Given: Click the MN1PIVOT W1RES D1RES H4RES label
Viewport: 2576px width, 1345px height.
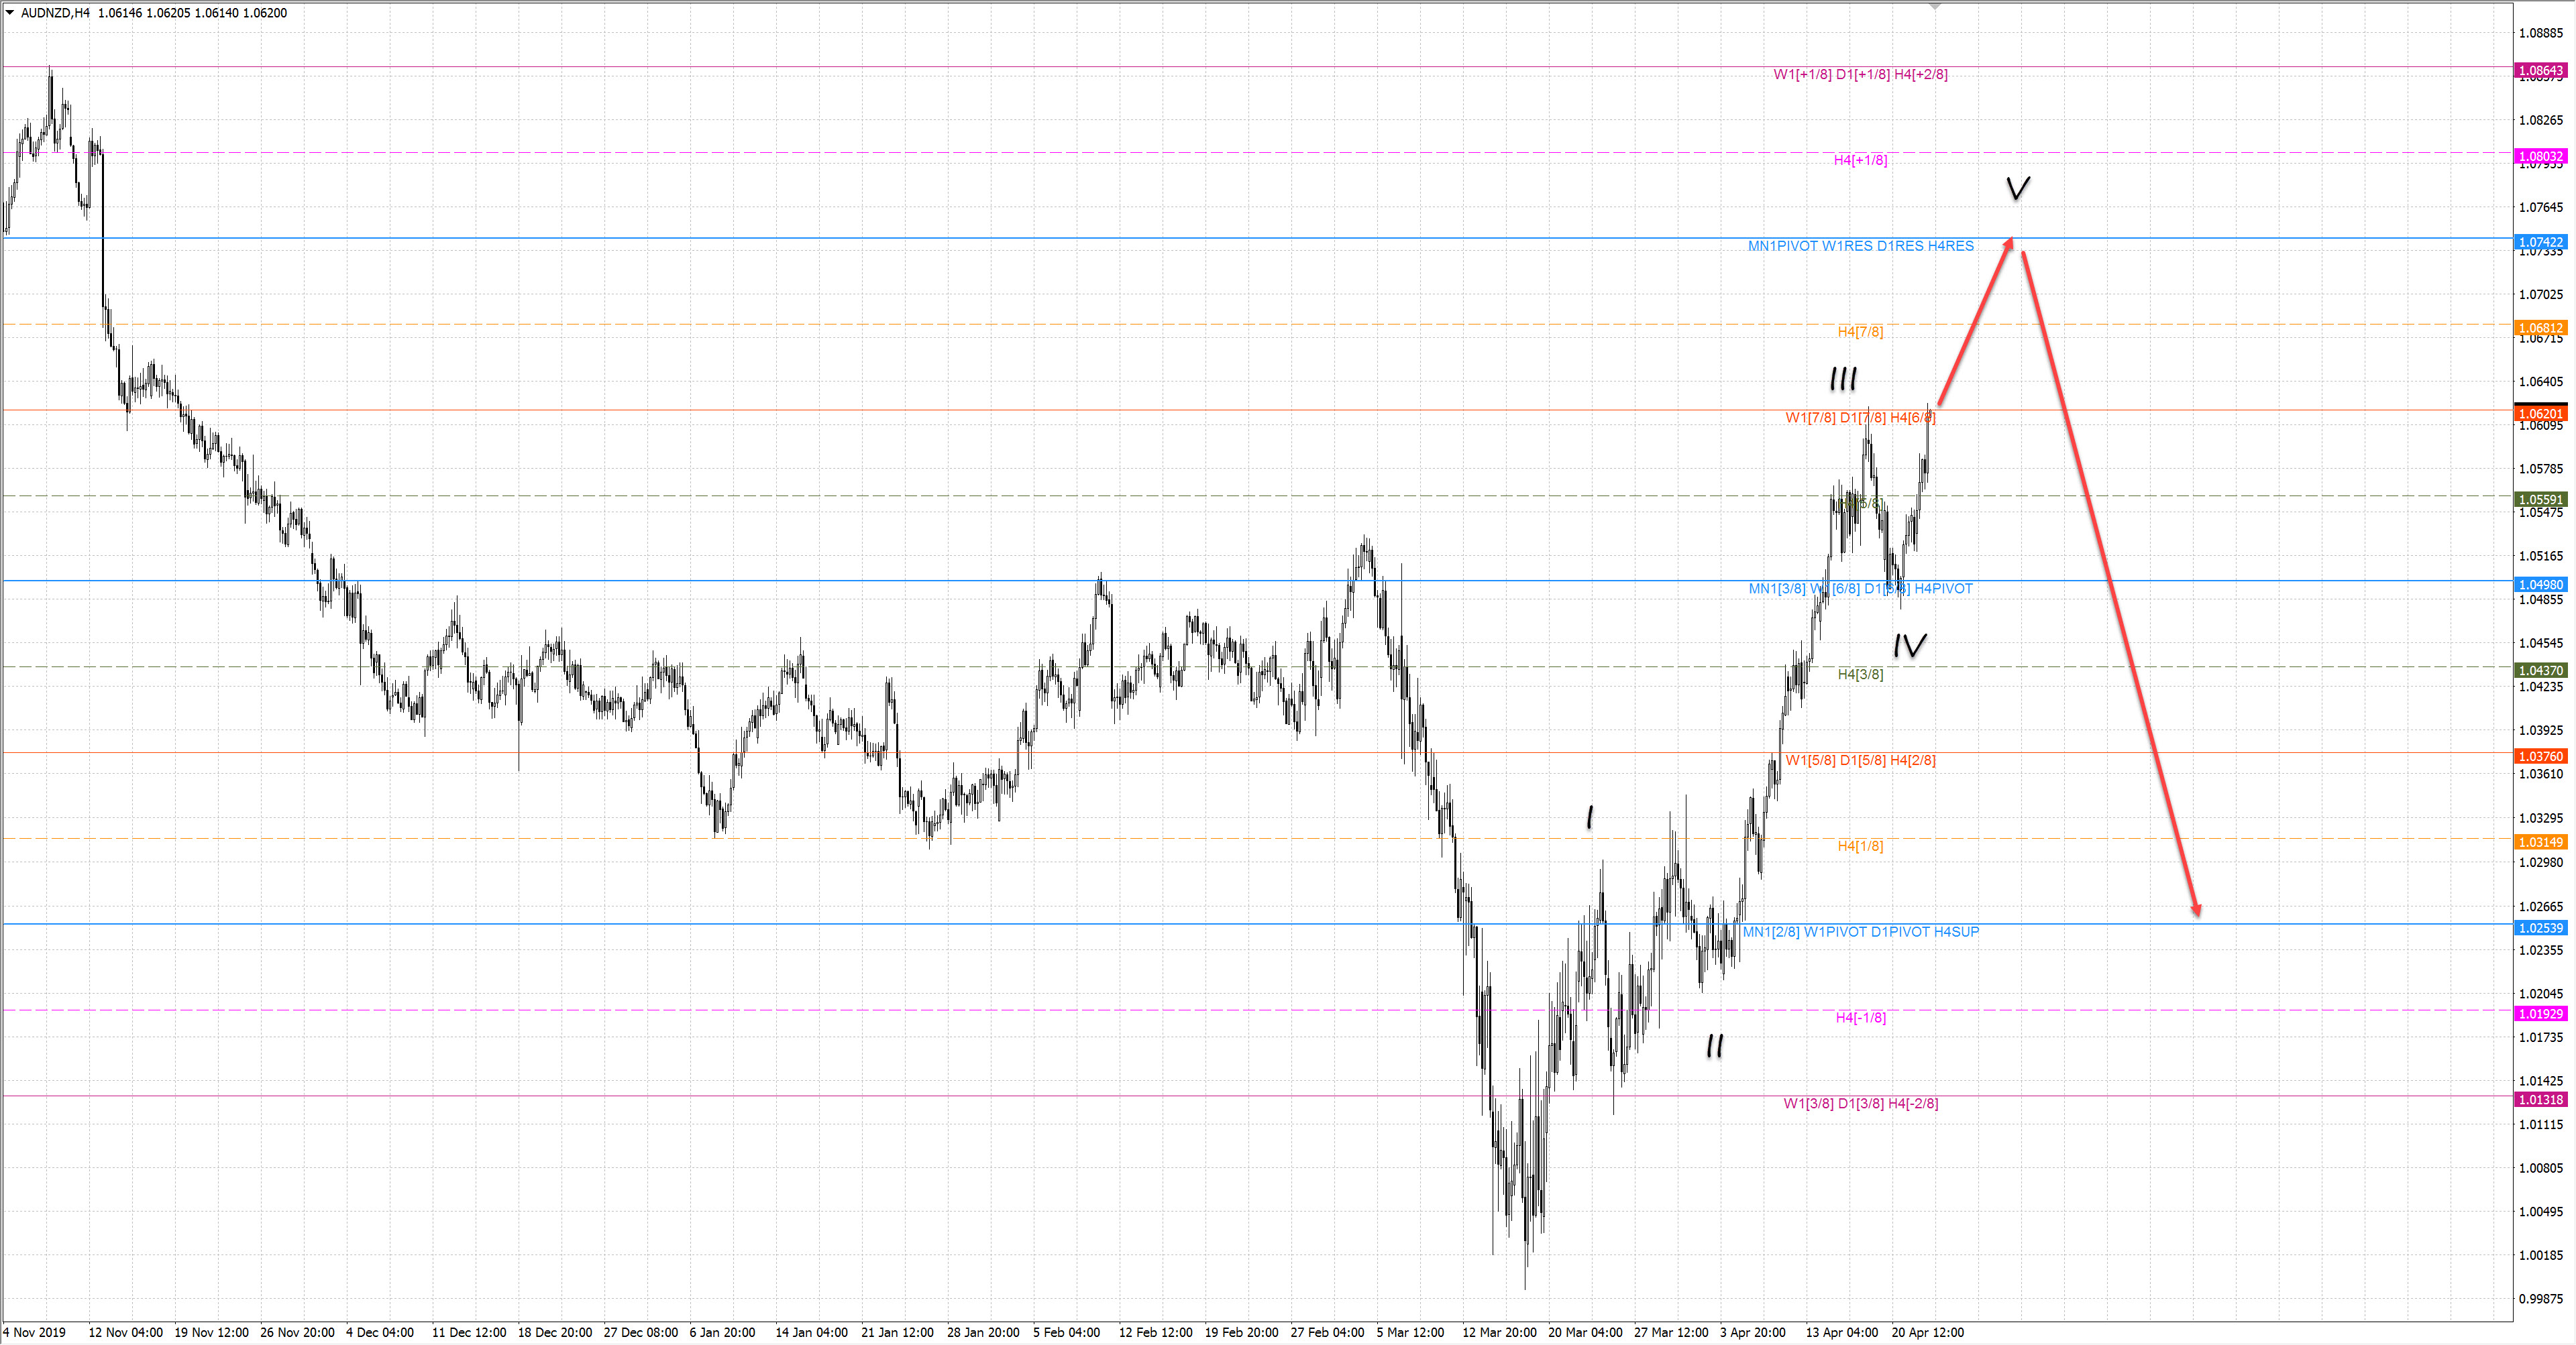Looking at the screenshot, I should click(x=1860, y=246).
